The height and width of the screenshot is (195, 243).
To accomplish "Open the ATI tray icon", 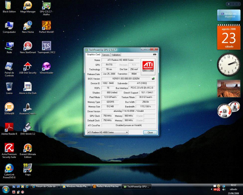I will pyautogui.click(x=215, y=189).
